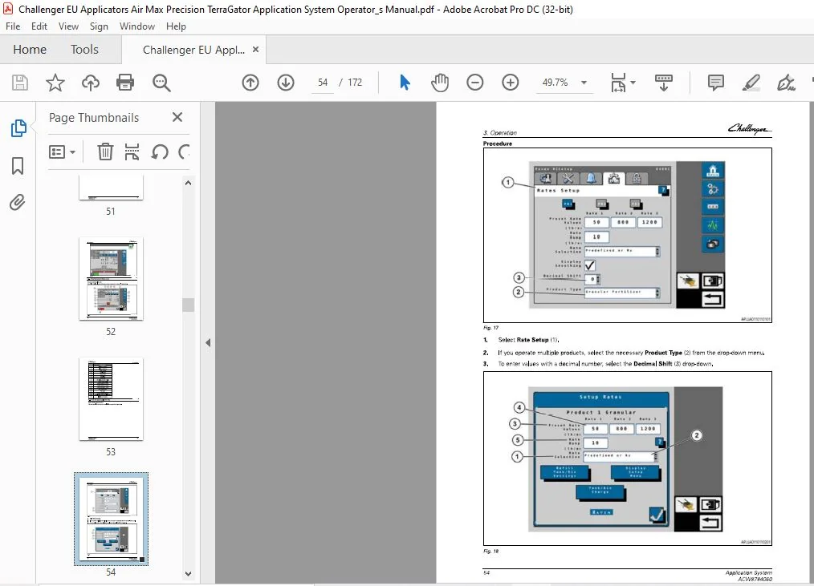Open the File menu
This screenshot has width=814, height=586.
coord(13,26)
